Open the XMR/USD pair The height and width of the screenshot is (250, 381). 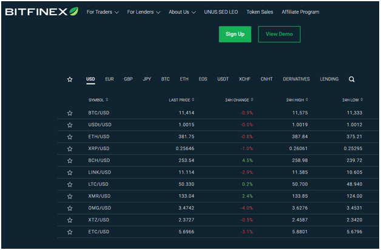(99, 196)
